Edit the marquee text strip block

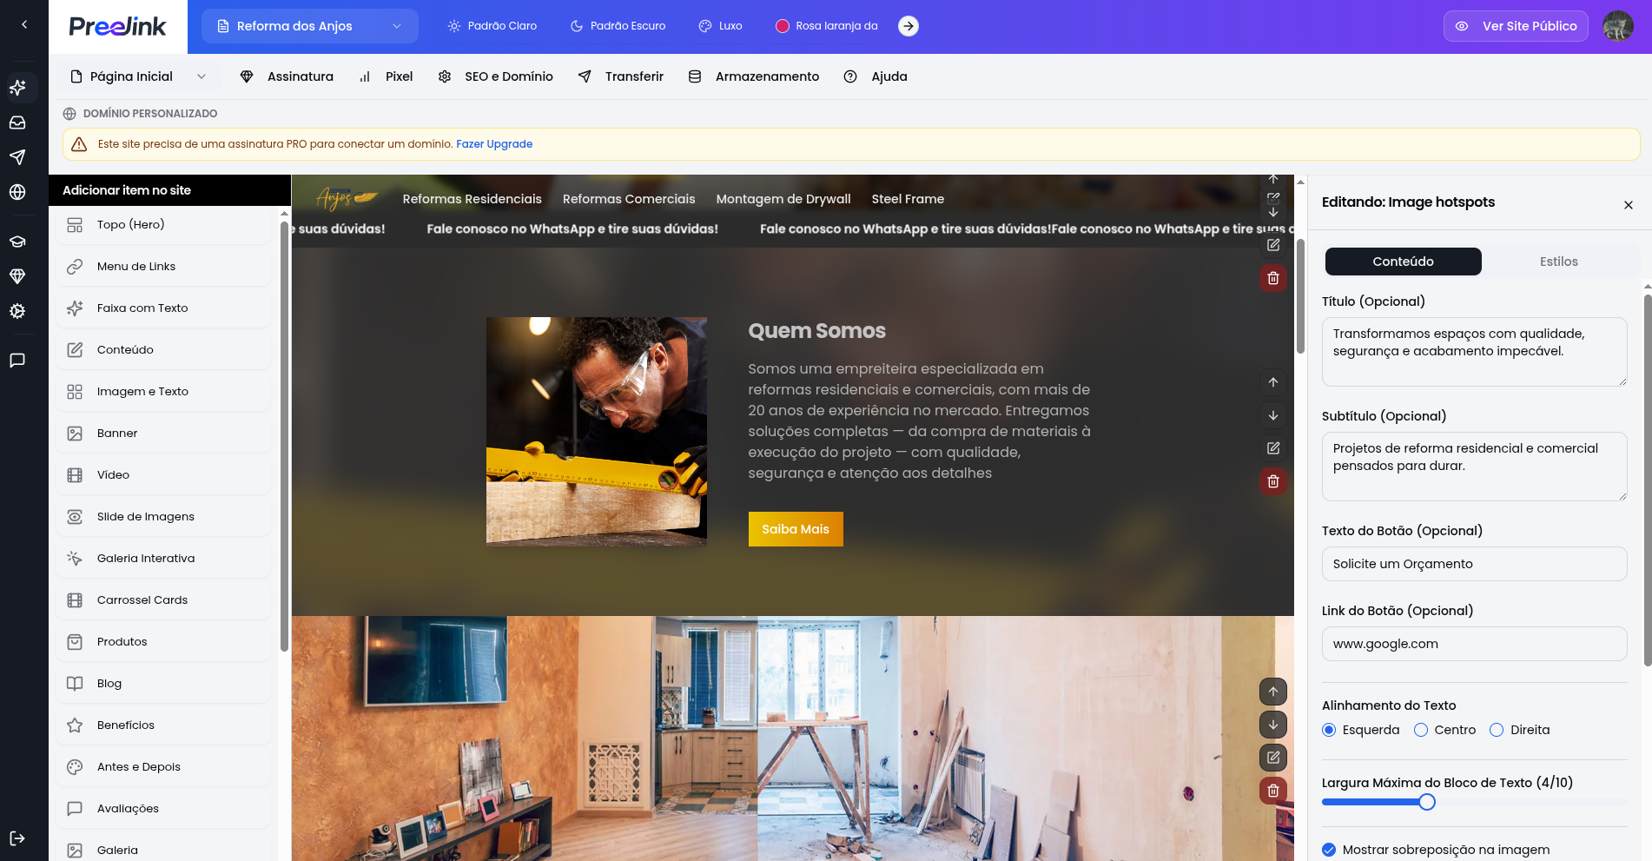1273,245
